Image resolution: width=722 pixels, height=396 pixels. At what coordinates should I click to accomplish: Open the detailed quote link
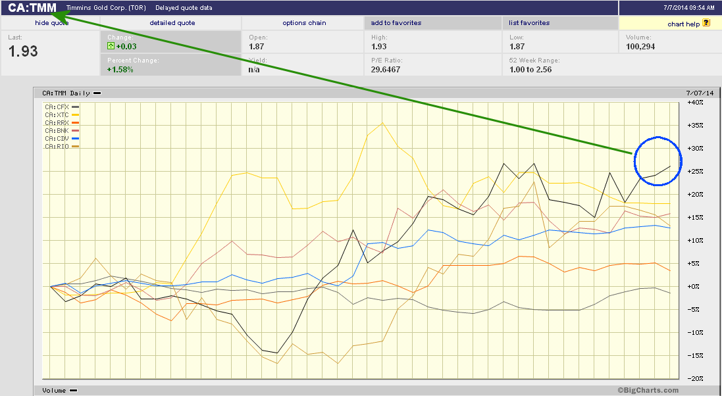172,22
